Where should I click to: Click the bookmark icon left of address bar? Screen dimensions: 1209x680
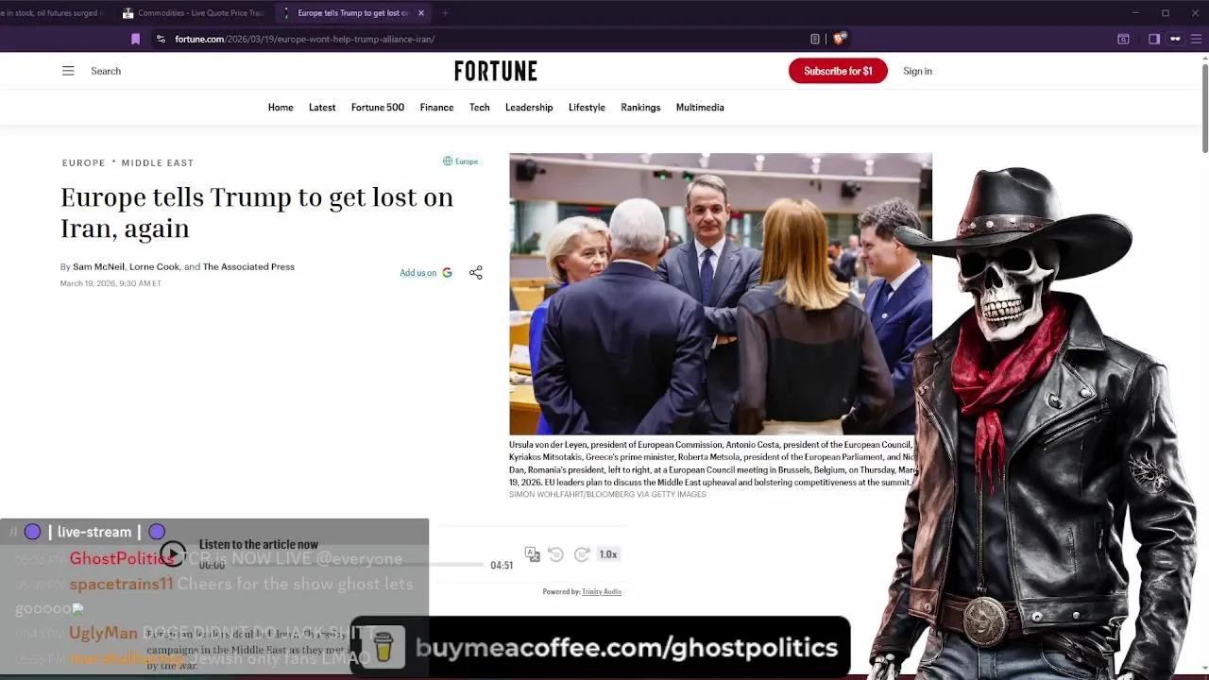(x=135, y=39)
